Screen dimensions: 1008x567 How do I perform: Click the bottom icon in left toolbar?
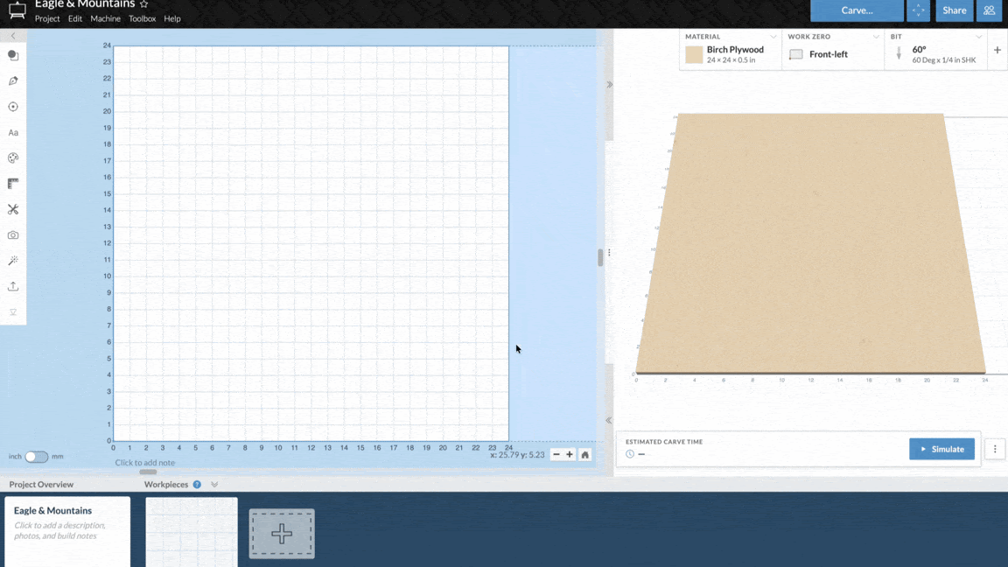click(x=13, y=312)
